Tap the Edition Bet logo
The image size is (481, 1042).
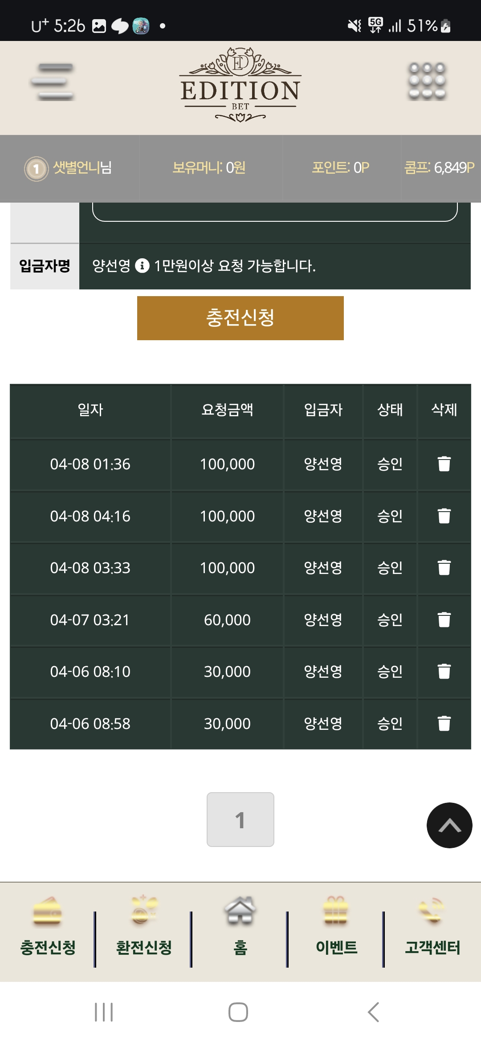240,85
